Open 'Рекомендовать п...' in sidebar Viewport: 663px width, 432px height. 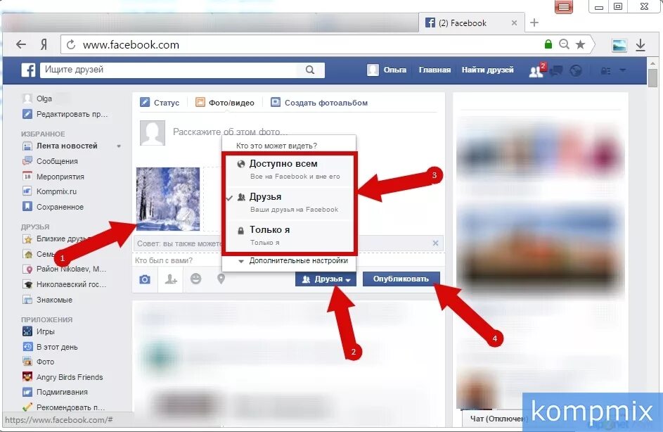63,407
